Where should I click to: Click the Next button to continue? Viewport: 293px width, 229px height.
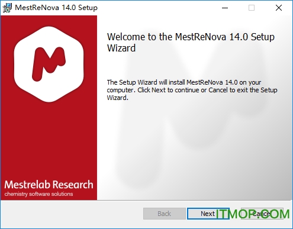point(208,214)
